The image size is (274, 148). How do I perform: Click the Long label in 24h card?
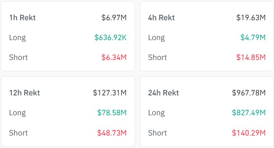click(156, 113)
